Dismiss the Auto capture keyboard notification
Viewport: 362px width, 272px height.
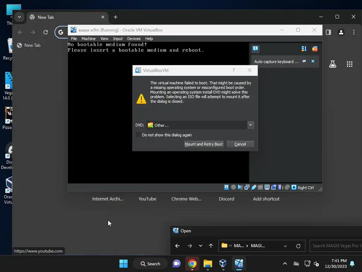pyautogui.click(x=313, y=61)
